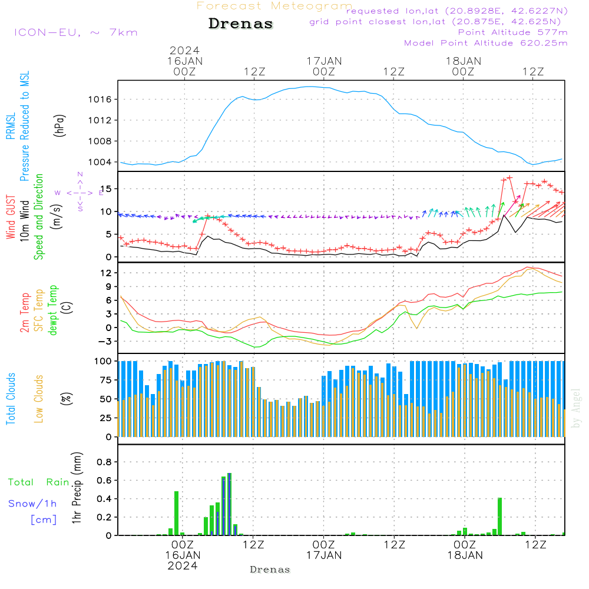Click the "15" value on wind axis
This screenshot has width=589, height=589.
coord(106,189)
